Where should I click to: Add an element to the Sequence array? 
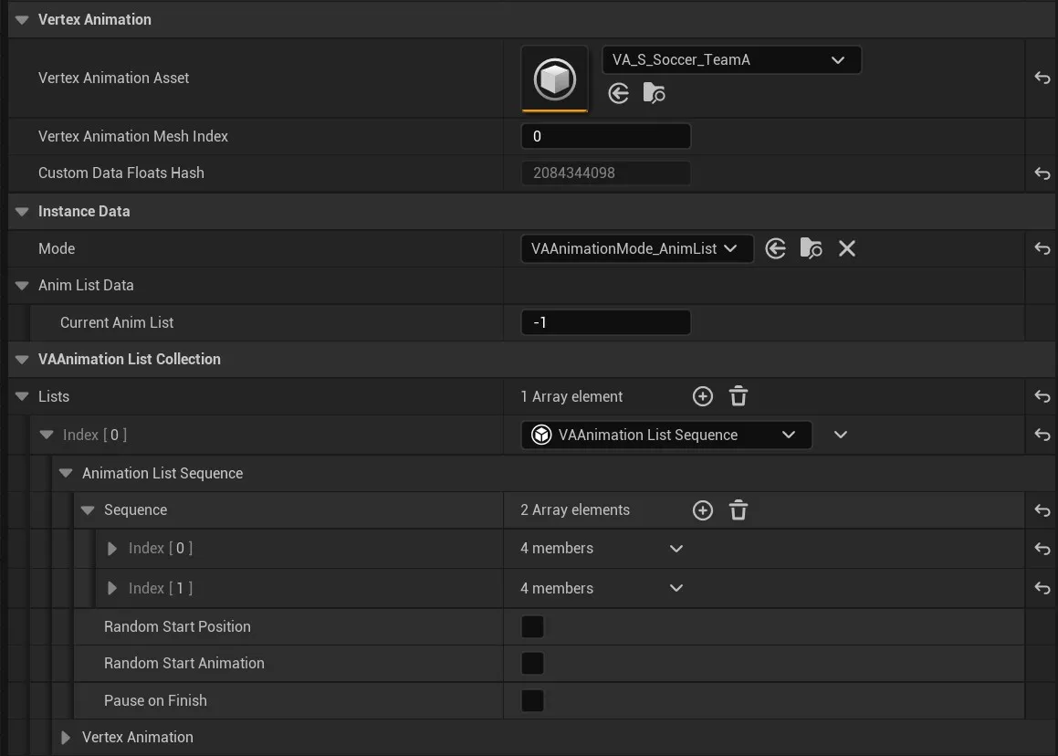[x=702, y=510]
